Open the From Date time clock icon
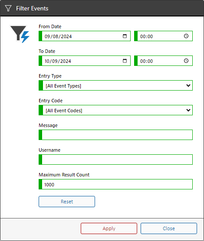This screenshot has width=204, height=241. [x=186, y=36]
